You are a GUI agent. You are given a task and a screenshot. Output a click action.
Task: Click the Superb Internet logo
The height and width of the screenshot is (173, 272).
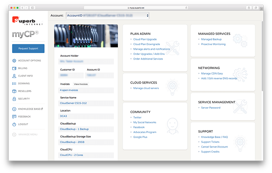click(28, 21)
